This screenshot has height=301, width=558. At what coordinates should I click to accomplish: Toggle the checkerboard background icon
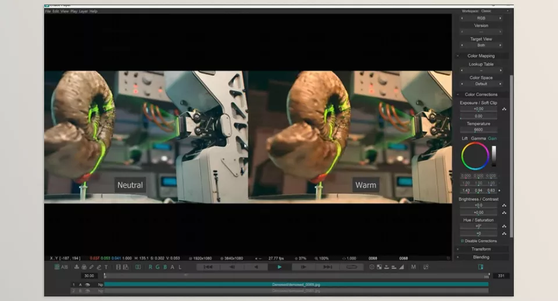[380, 267]
